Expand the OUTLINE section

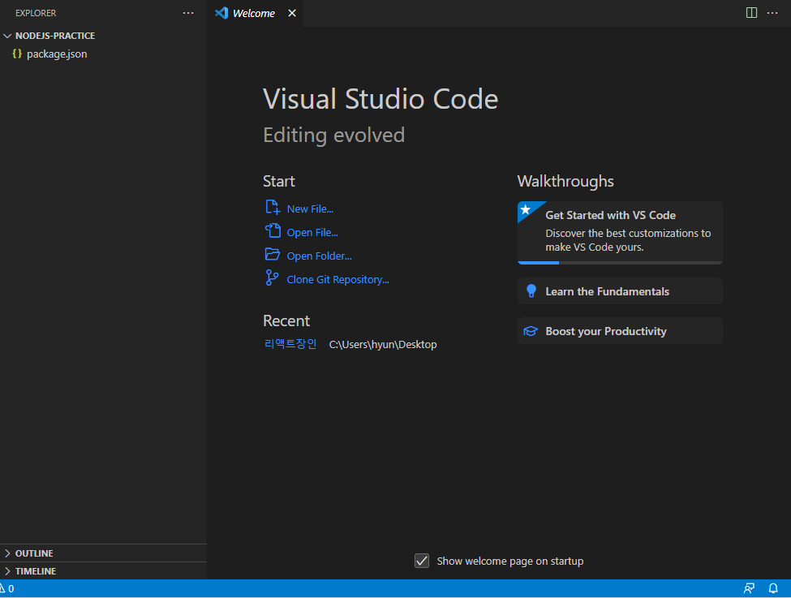[x=103, y=553]
